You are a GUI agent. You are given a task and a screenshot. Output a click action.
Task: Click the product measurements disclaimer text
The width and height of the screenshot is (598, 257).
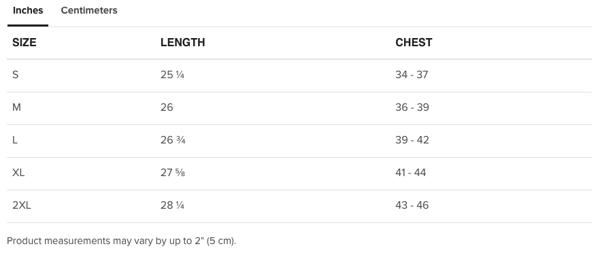click(122, 241)
